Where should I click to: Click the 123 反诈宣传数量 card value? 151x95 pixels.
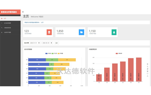point(26,31)
